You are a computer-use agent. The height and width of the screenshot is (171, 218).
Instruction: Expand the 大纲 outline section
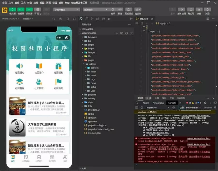point(106,168)
